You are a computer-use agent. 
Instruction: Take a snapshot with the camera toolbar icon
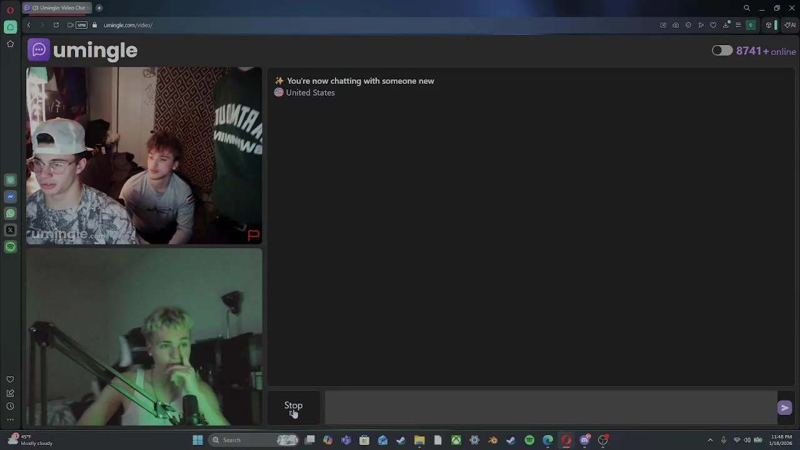point(676,25)
